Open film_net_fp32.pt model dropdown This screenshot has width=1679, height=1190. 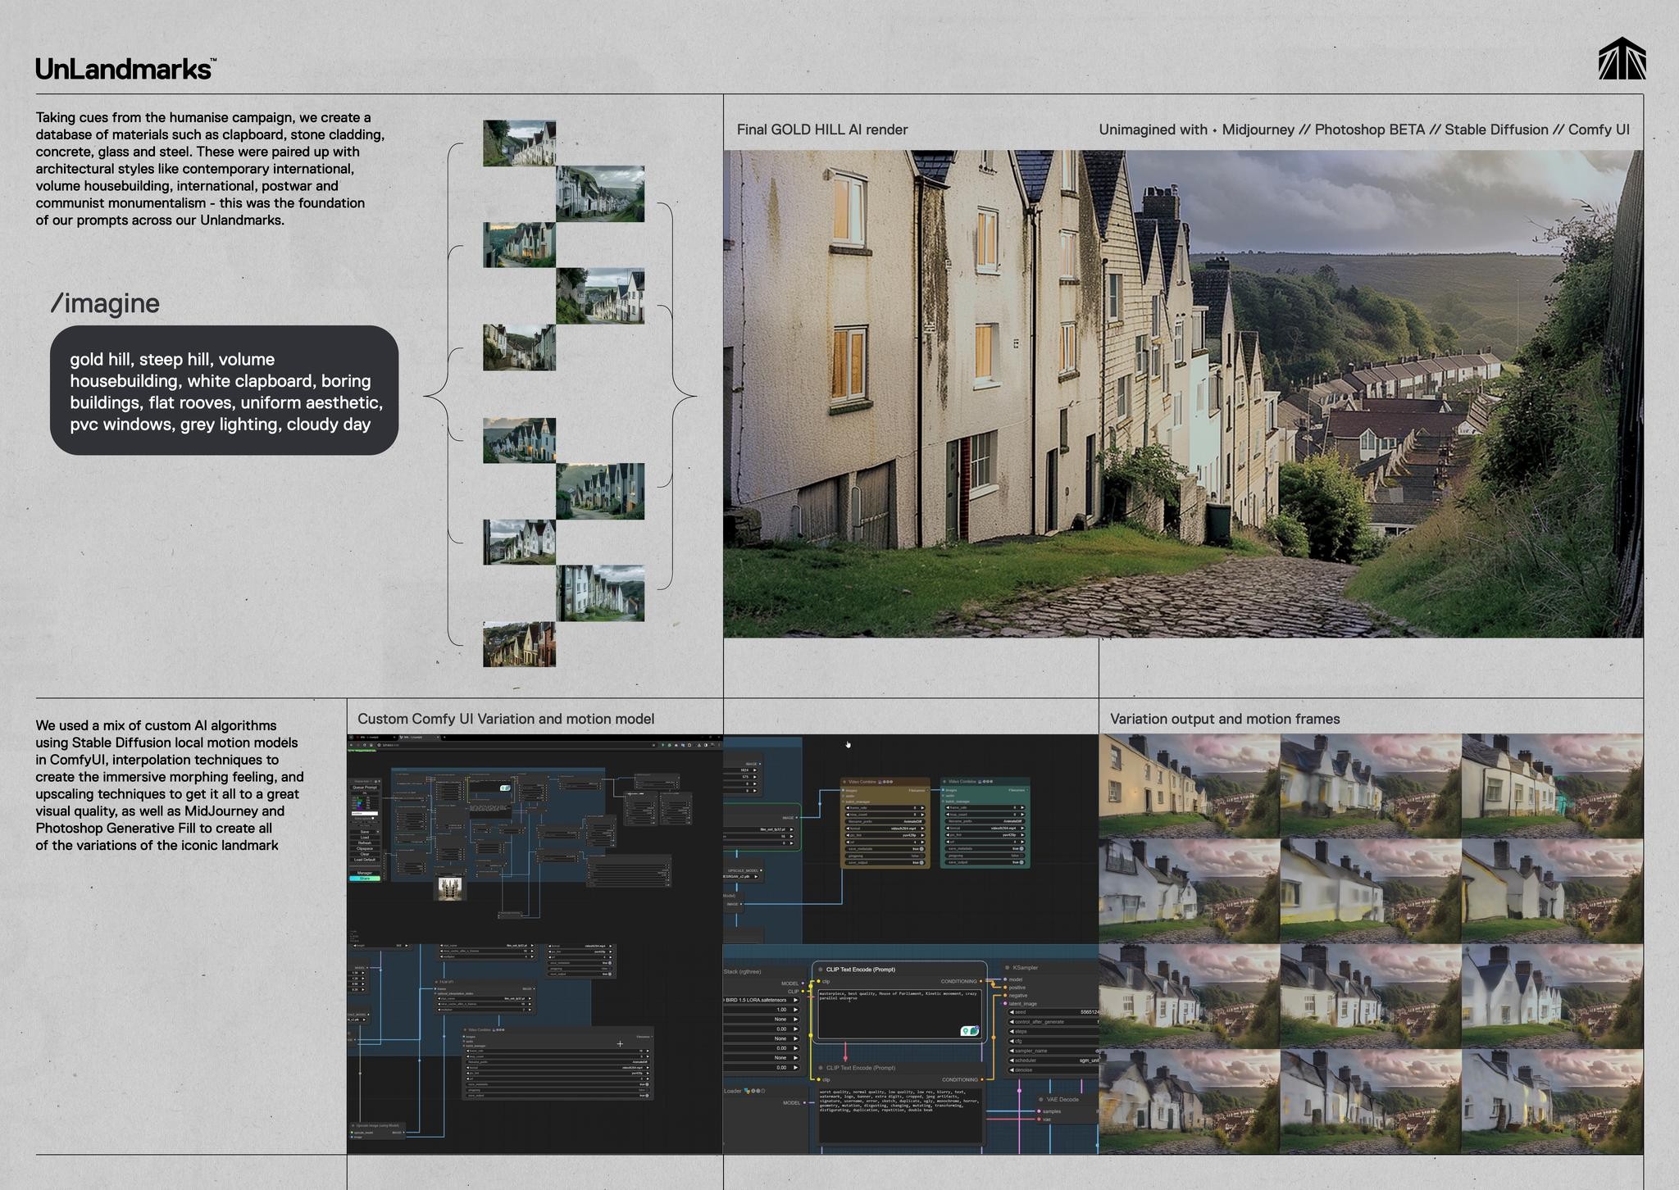click(758, 829)
